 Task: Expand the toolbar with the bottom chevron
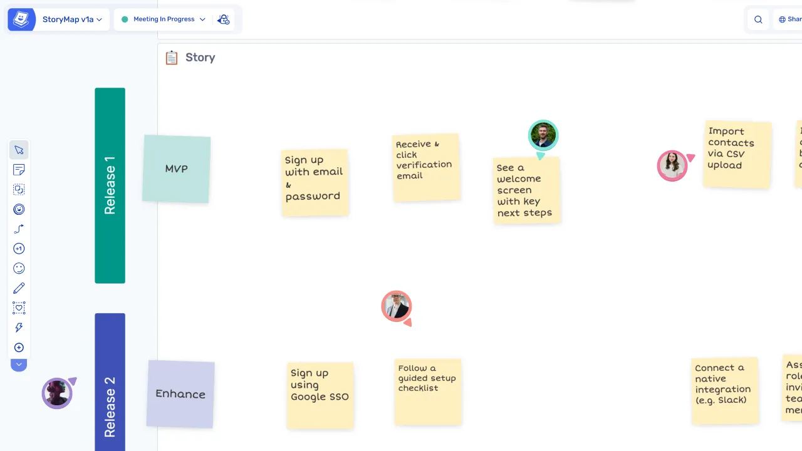pos(19,365)
